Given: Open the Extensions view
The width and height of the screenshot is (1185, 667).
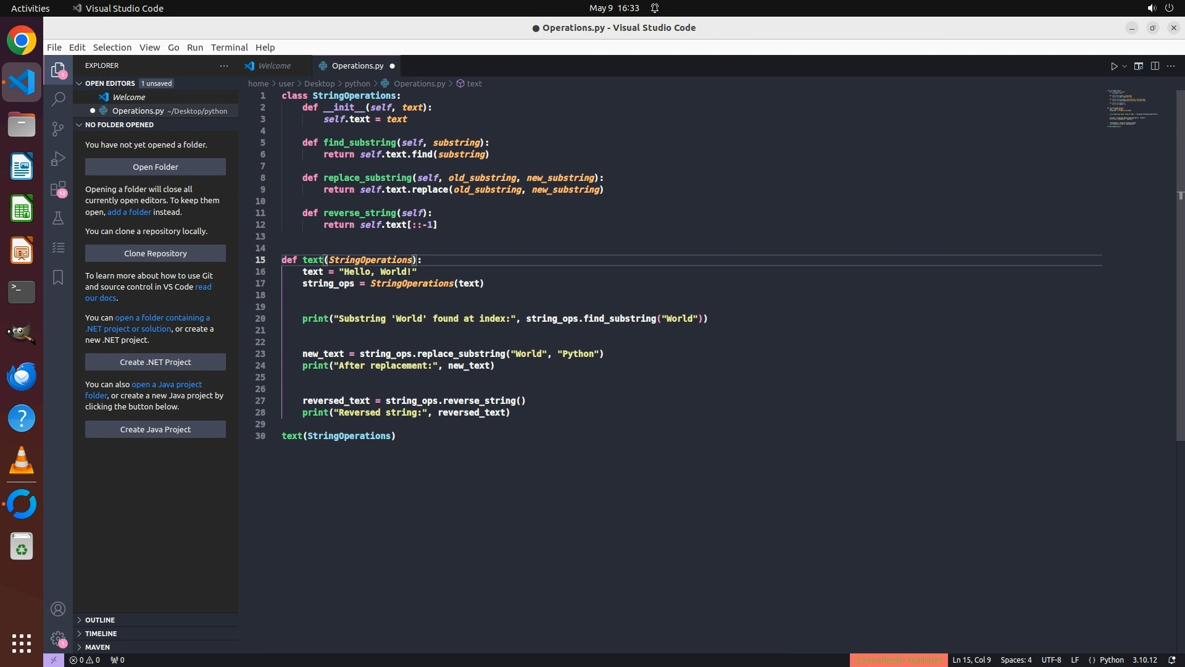Looking at the screenshot, I should (x=58, y=188).
